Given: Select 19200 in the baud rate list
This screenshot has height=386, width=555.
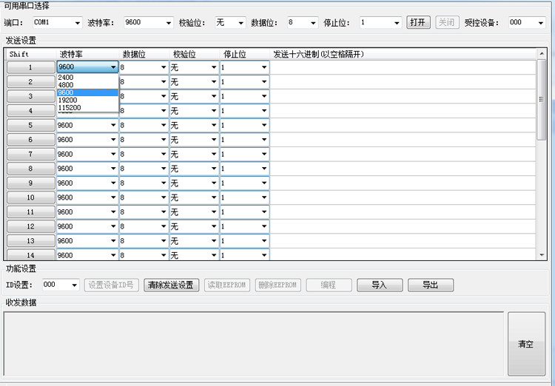Looking at the screenshot, I should point(88,100).
